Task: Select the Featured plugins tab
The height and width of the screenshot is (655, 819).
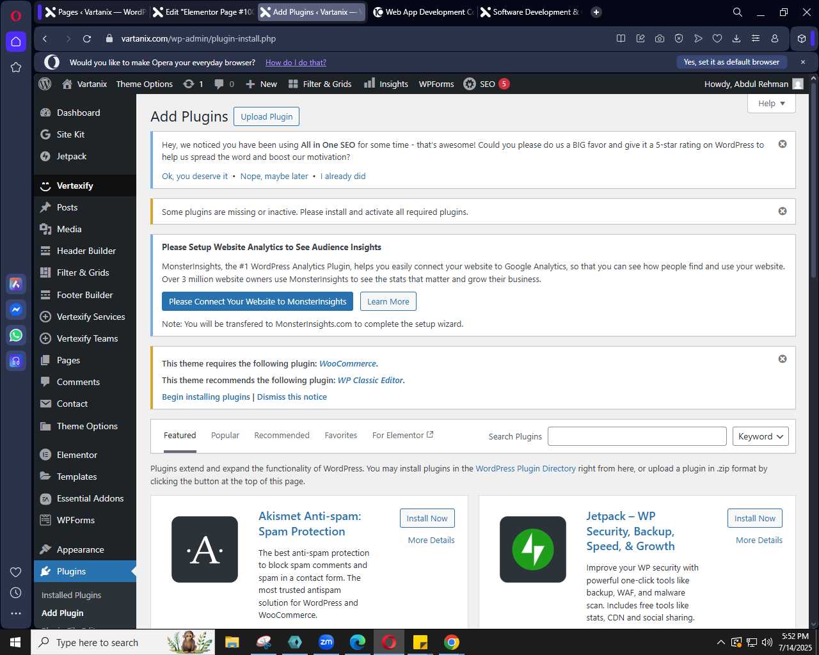Action: tap(180, 435)
